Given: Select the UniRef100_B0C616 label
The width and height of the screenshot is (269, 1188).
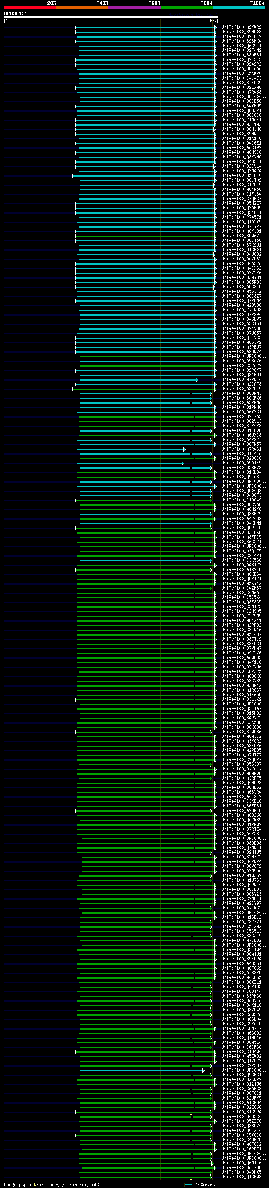Looking at the screenshot, I should pos(241,115).
